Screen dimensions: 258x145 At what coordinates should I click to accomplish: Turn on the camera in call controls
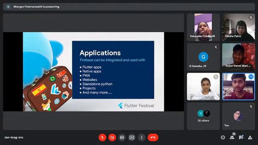pos(112,137)
